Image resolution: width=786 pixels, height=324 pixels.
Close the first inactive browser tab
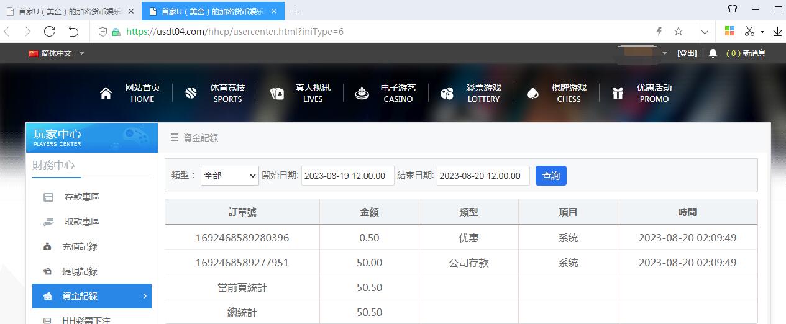130,11
